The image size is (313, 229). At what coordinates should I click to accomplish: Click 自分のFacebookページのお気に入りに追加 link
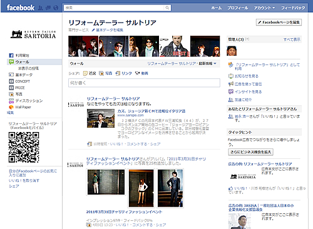pyautogui.click(x=33, y=173)
